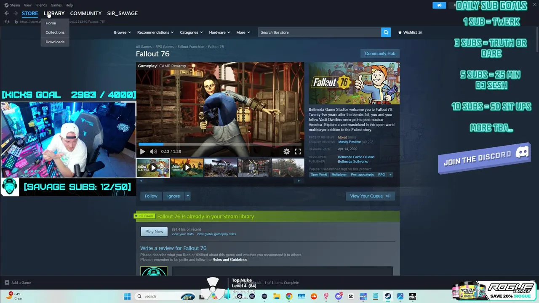Open the Steam menu
Viewport: 539px width, 303px height.
pos(12,5)
